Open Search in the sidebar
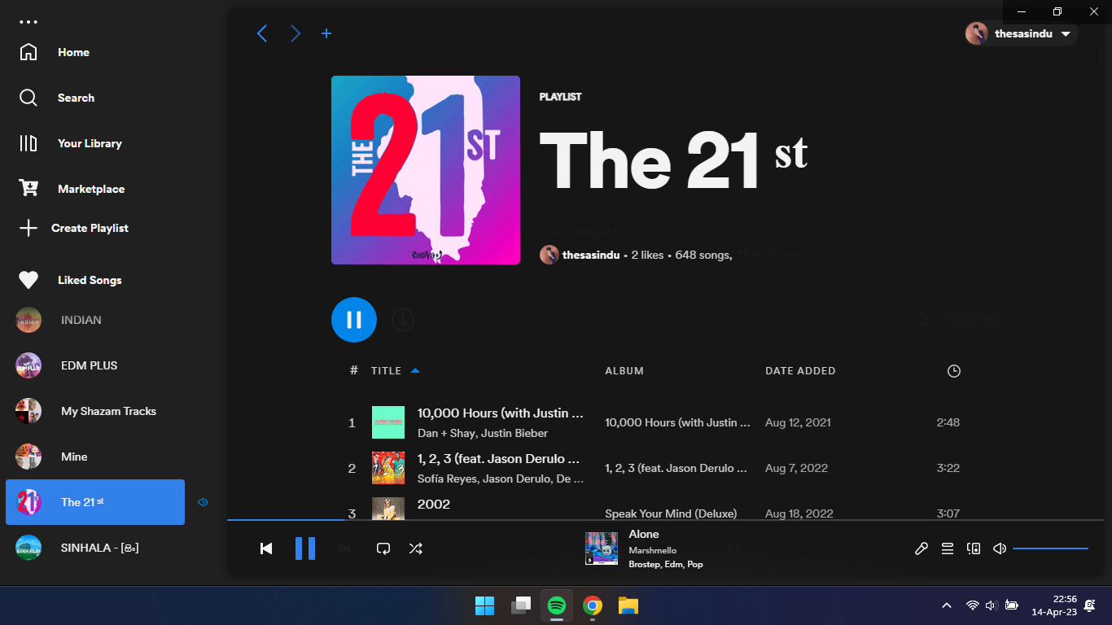 click(76, 98)
